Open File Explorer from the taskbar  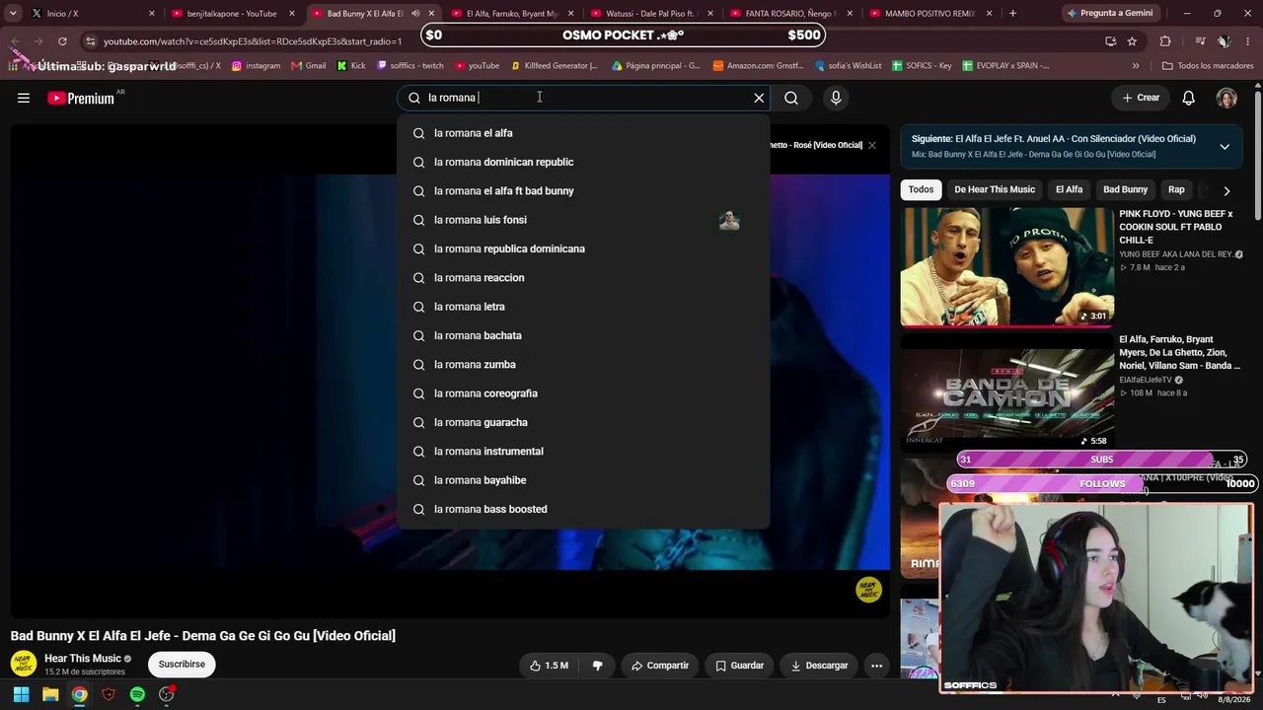coord(50,694)
